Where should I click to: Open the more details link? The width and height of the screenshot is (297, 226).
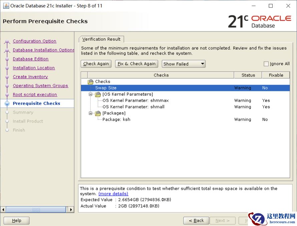[x=113, y=194]
